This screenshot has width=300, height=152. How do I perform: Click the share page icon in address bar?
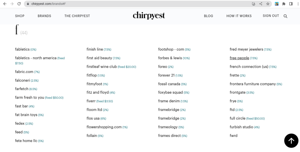pyautogui.click(x=261, y=4)
